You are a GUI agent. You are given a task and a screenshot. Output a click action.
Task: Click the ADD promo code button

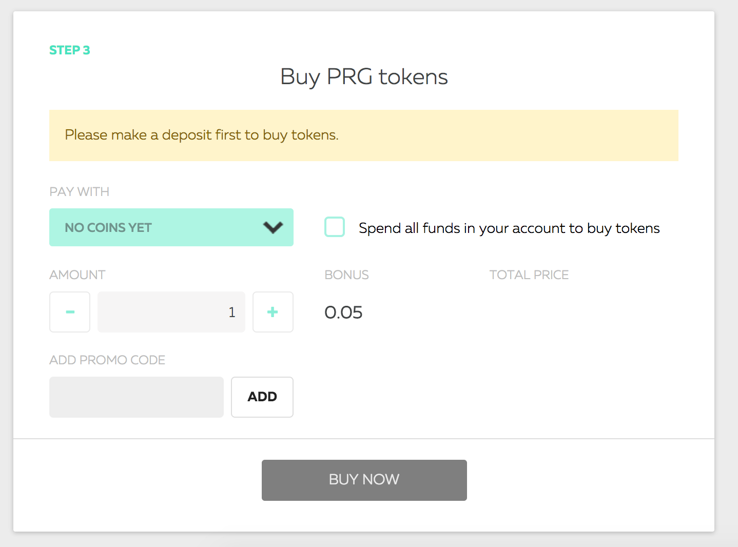[262, 397]
